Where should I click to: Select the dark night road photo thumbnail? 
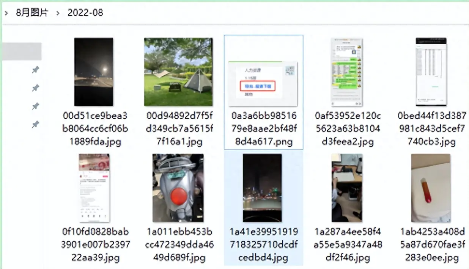pyautogui.click(x=94, y=72)
